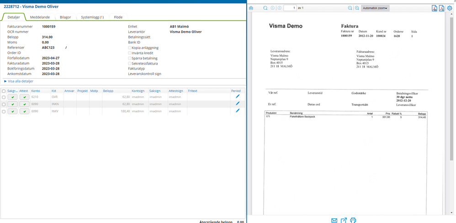Screen dimensions: 456x223
Task: Open the briefcase tools icon in PDF viewer
Action: 251,8
